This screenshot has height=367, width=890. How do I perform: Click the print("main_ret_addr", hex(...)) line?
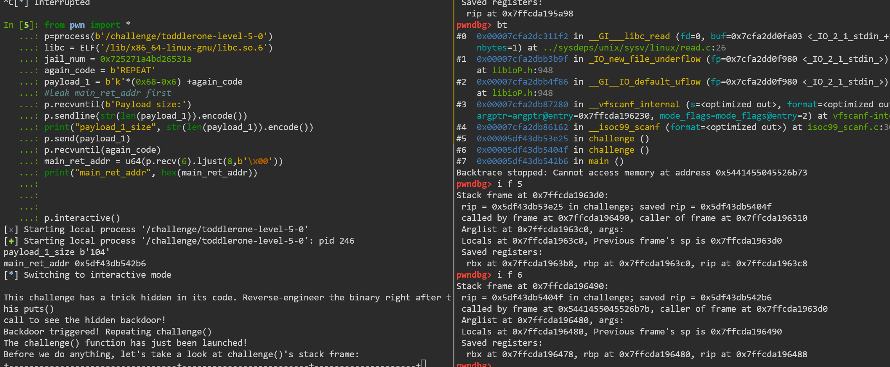(151, 173)
